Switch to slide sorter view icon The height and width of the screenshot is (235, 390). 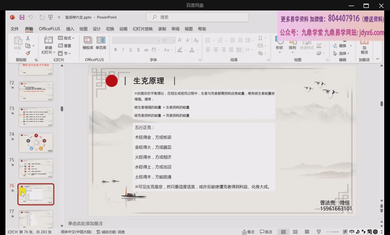pyautogui.click(x=295, y=232)
